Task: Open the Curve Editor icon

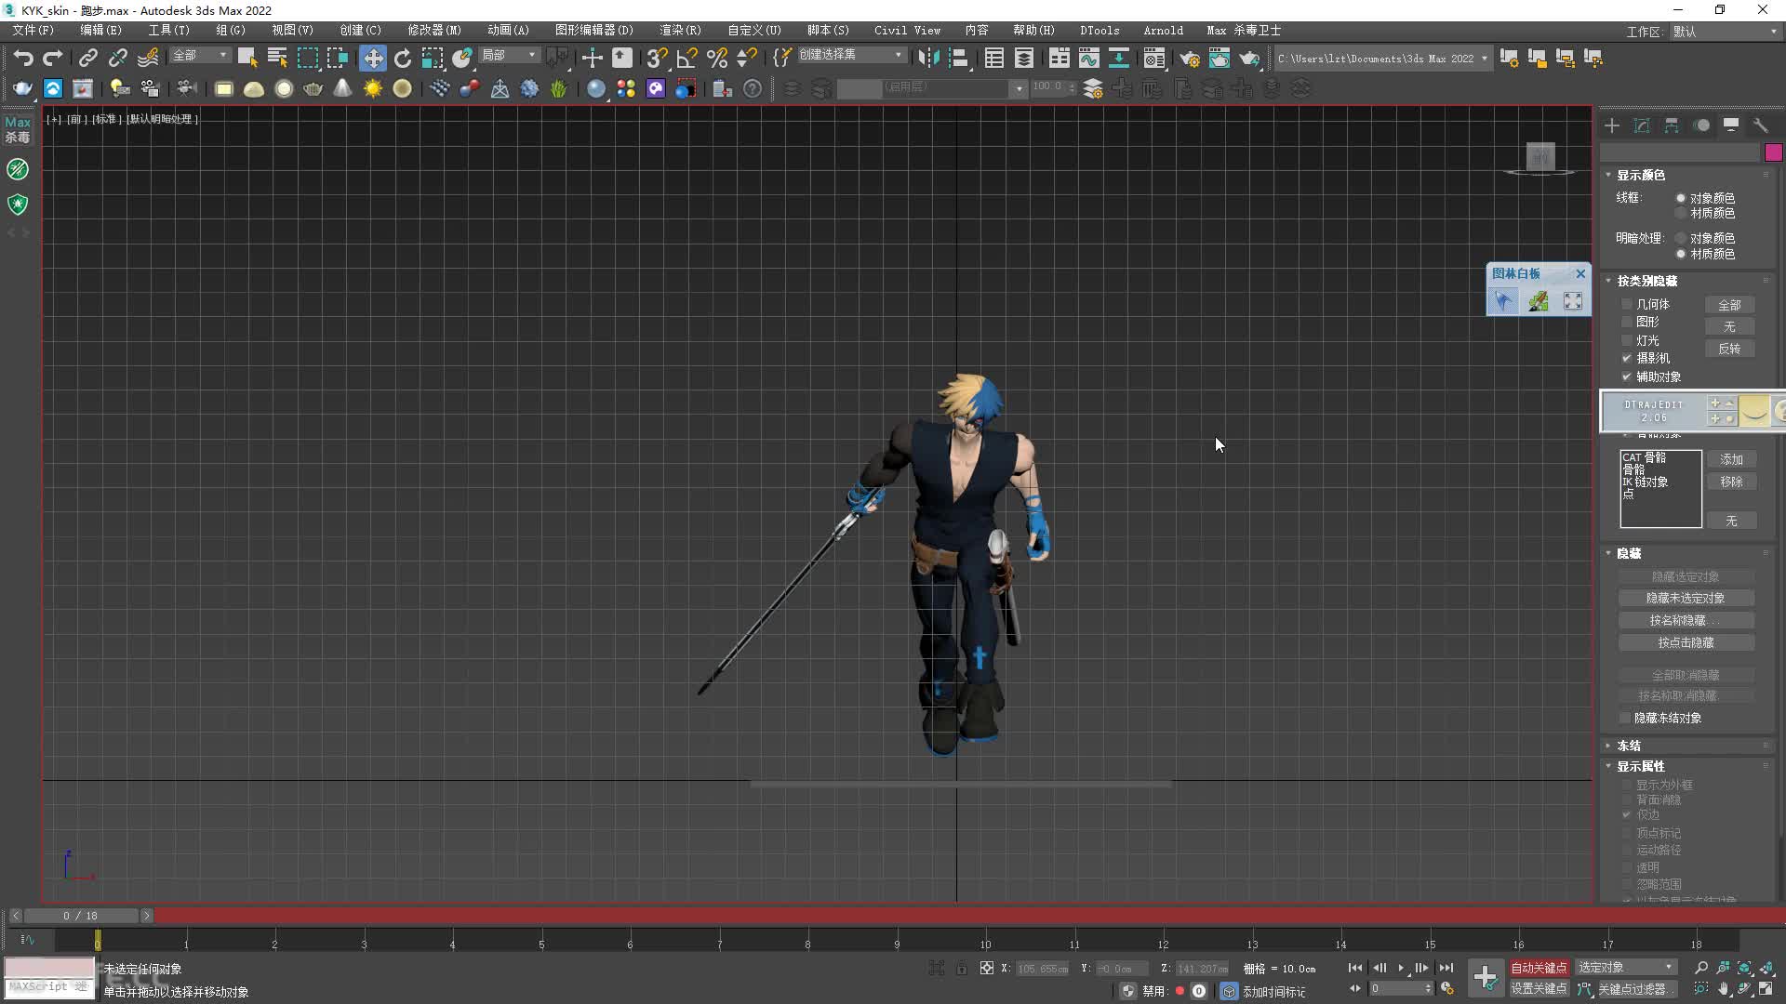Action: 1088,58
